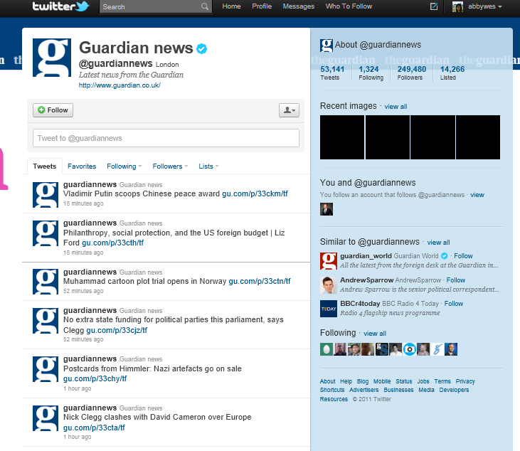Open the Status footer link

(404, 381)
